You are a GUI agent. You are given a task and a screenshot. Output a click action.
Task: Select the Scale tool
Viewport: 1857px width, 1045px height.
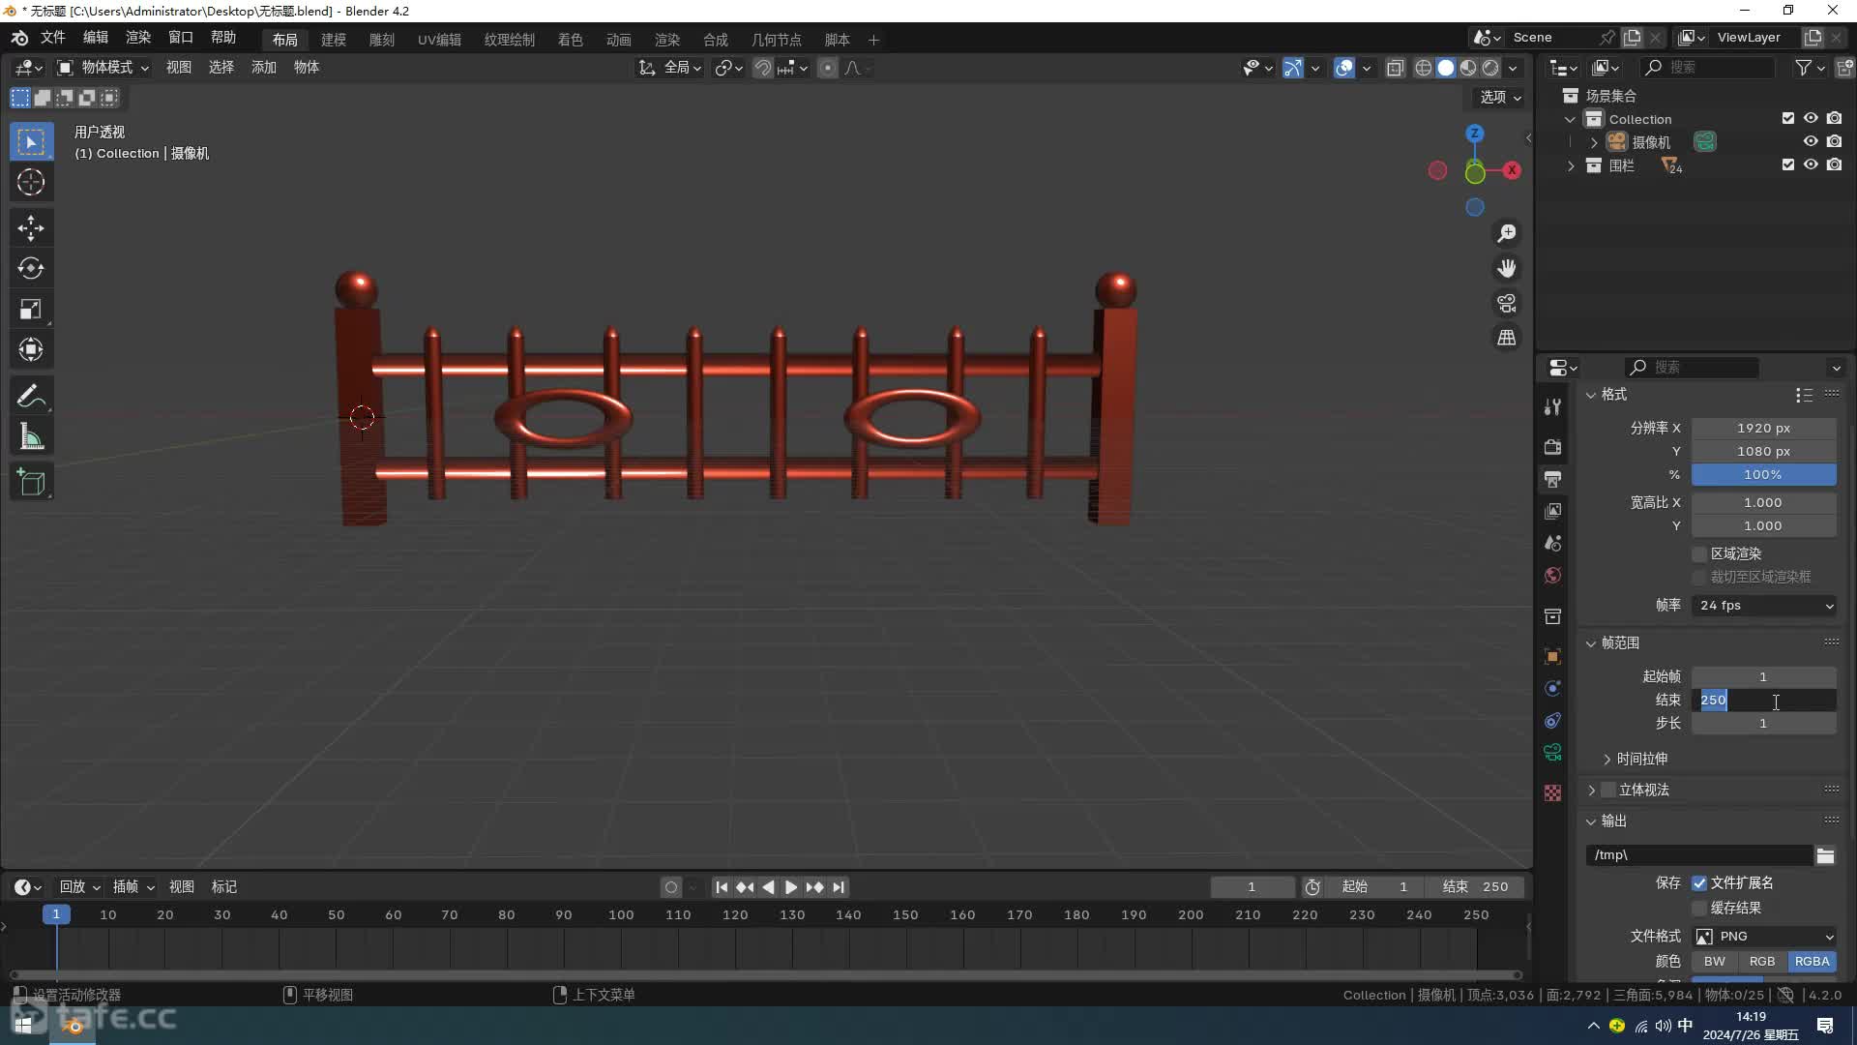[31, 310]
